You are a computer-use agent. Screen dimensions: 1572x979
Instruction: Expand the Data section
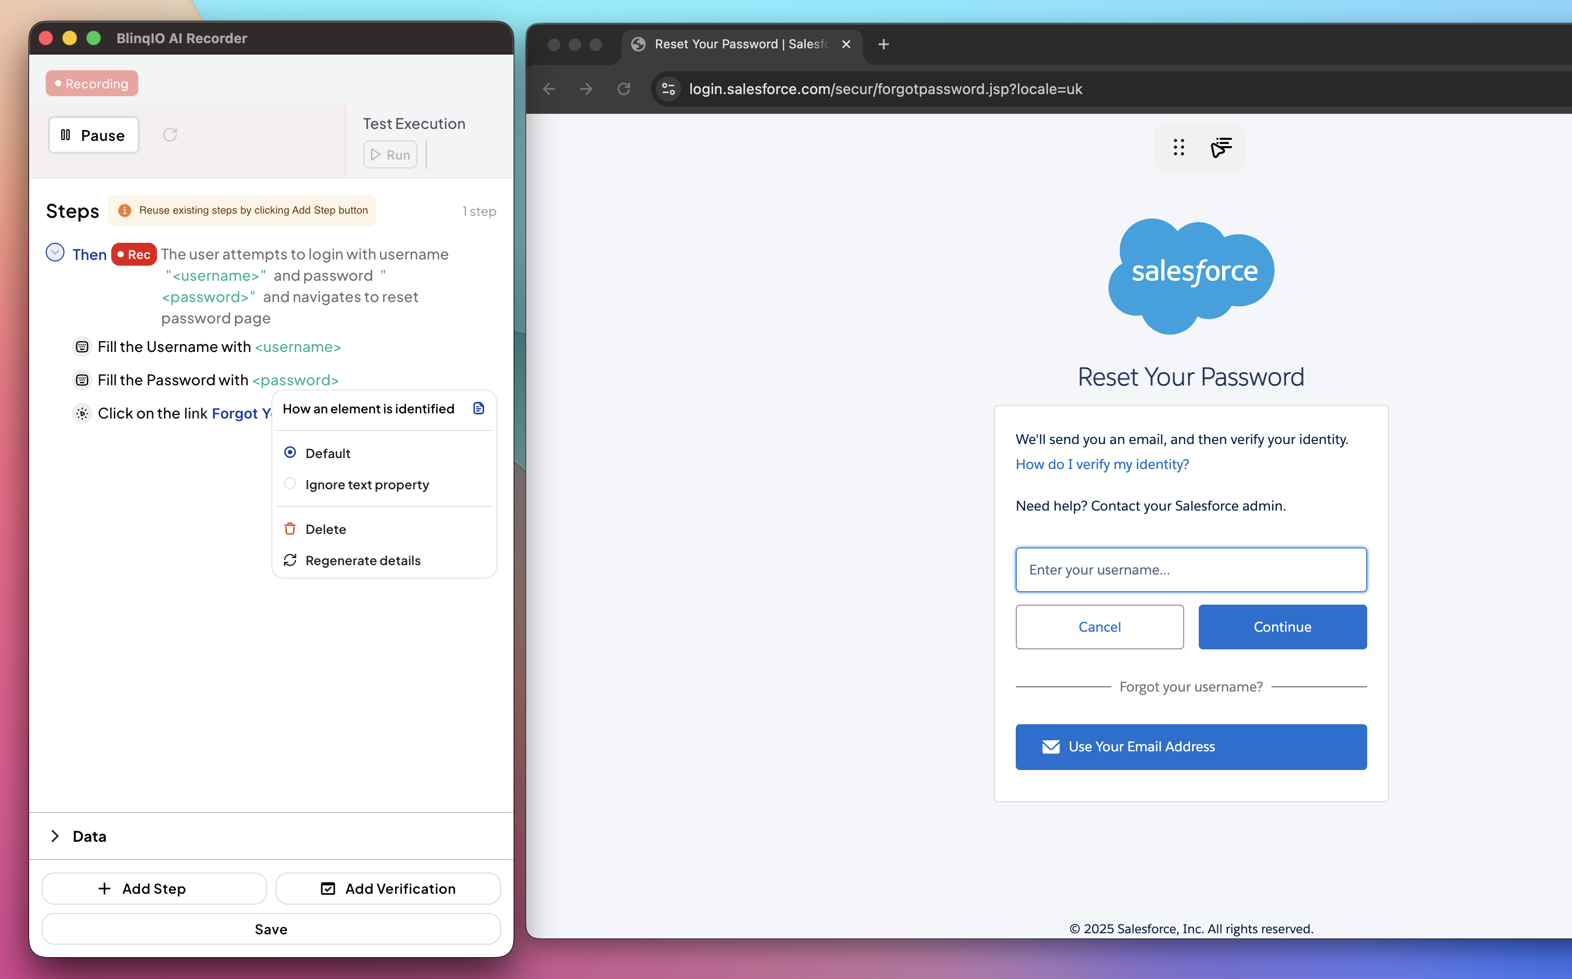(55, 836)
